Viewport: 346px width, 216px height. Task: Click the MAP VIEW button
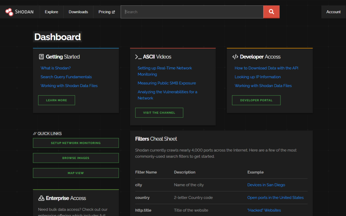(76, 173)
